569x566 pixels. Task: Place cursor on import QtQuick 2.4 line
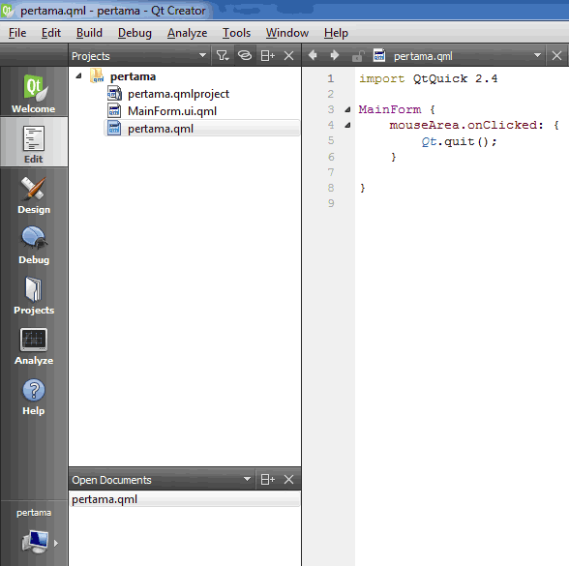428,78
